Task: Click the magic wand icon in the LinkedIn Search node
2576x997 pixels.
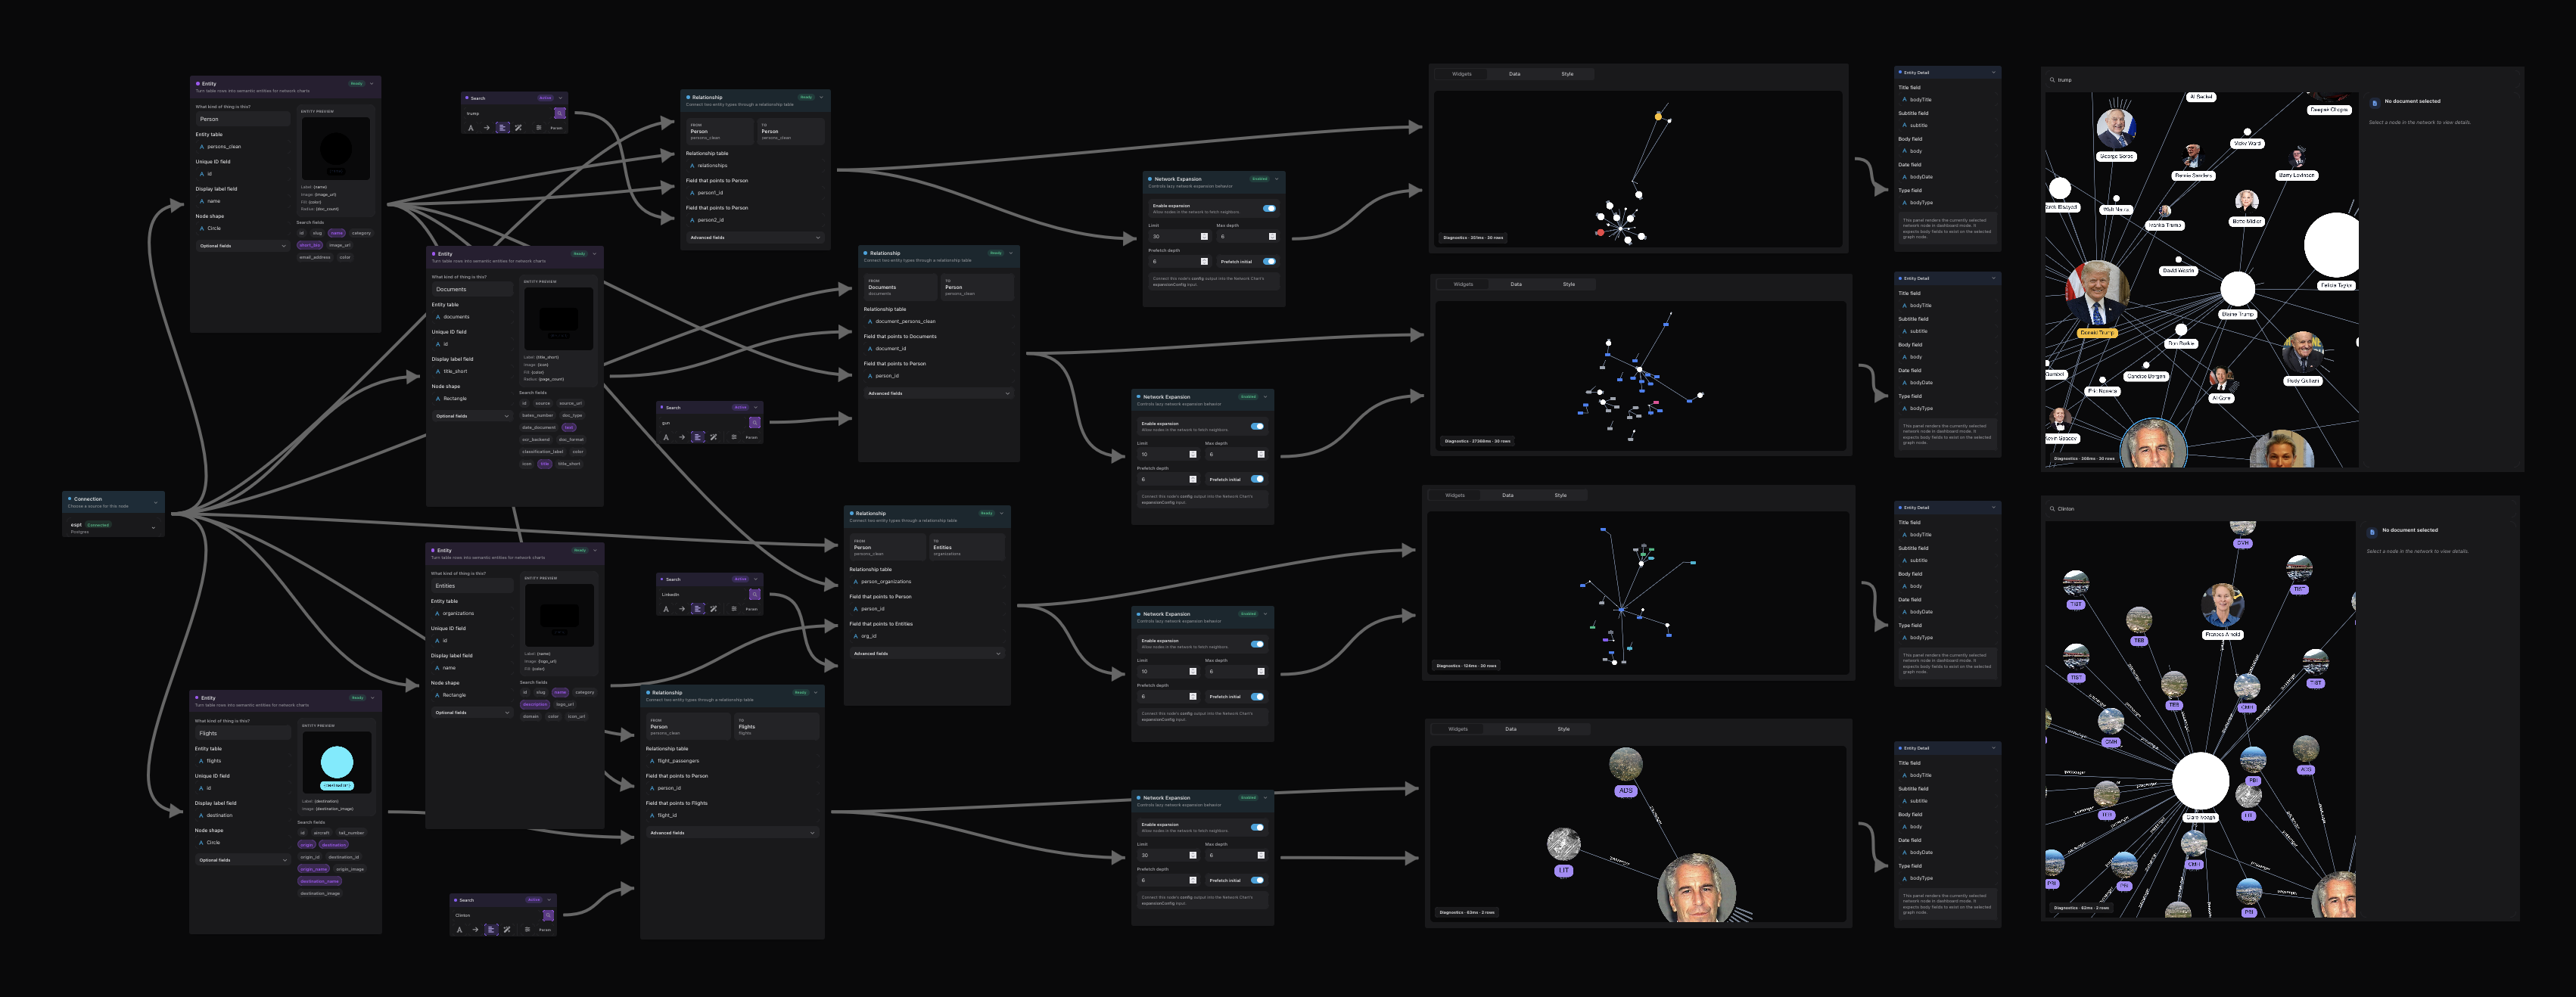Action: click(x=713, y=608)
